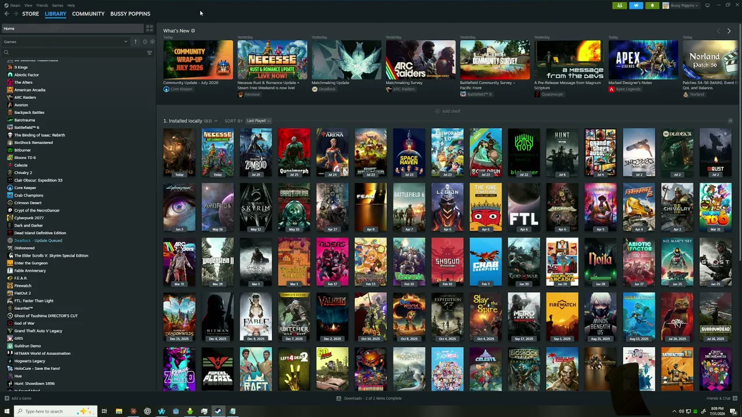This screenshot has height=417, width=742.
Task: Select Deadlock - Update Queued entry
Action: click(38, 240)
